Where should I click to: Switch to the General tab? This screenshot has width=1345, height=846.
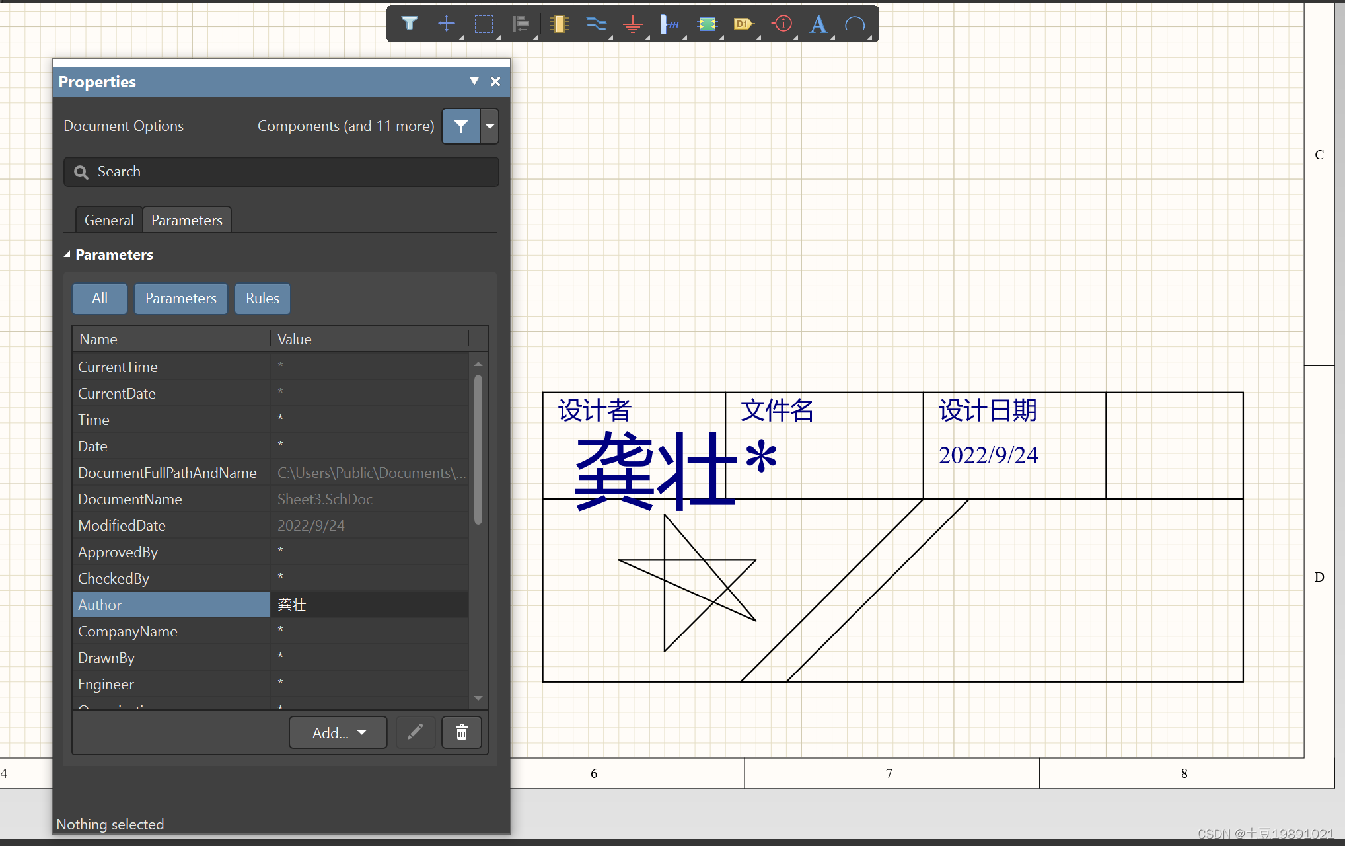108,219
